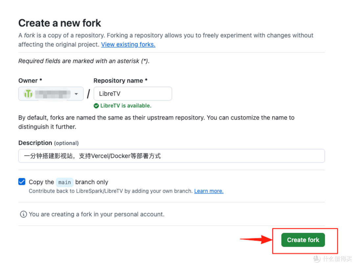Click the slash separator after Owner
This screenshot has width=355, height=266.
[x=88, y=94]
